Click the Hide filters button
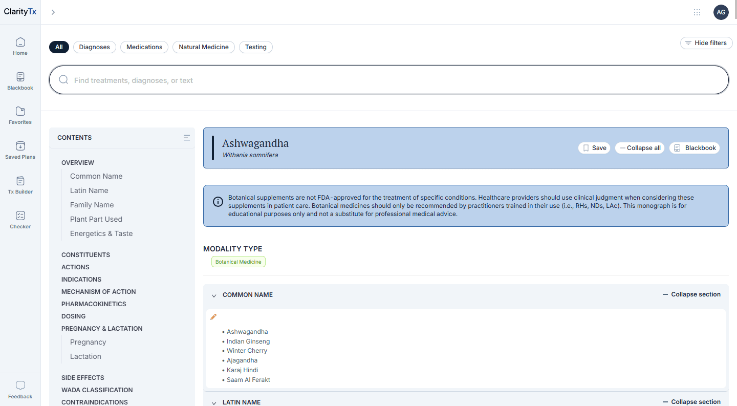Image resolution: width=737 pixels, height=406 pixels. point(706,43)
